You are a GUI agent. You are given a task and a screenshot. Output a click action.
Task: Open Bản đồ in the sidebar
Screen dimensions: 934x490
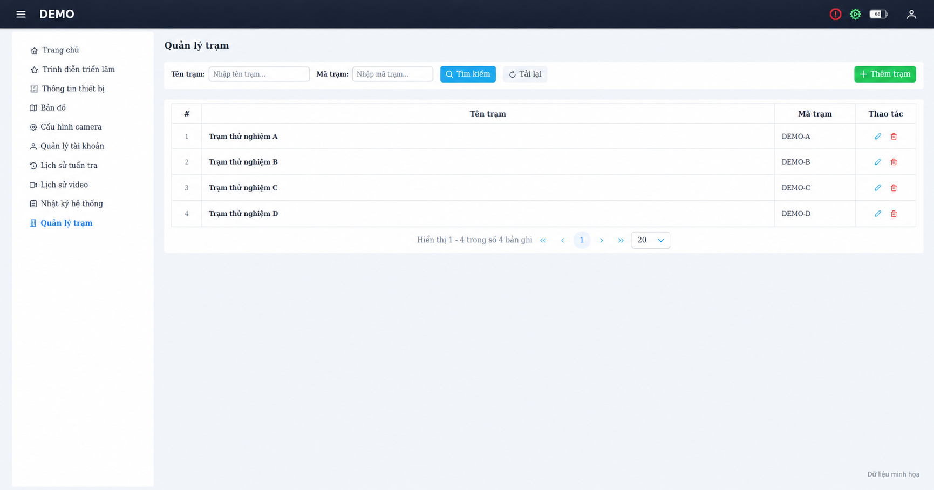tap(48, 108)
